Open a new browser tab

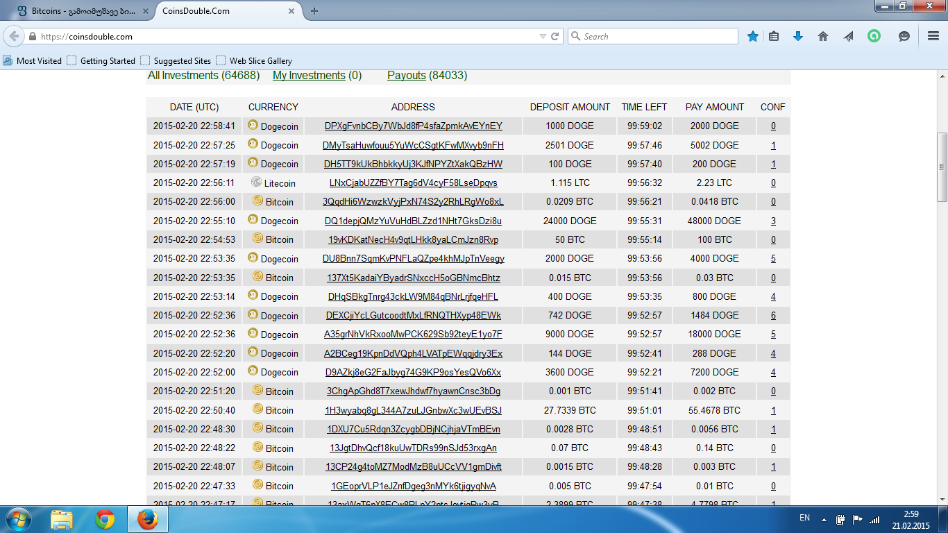(x=314, y=11)
